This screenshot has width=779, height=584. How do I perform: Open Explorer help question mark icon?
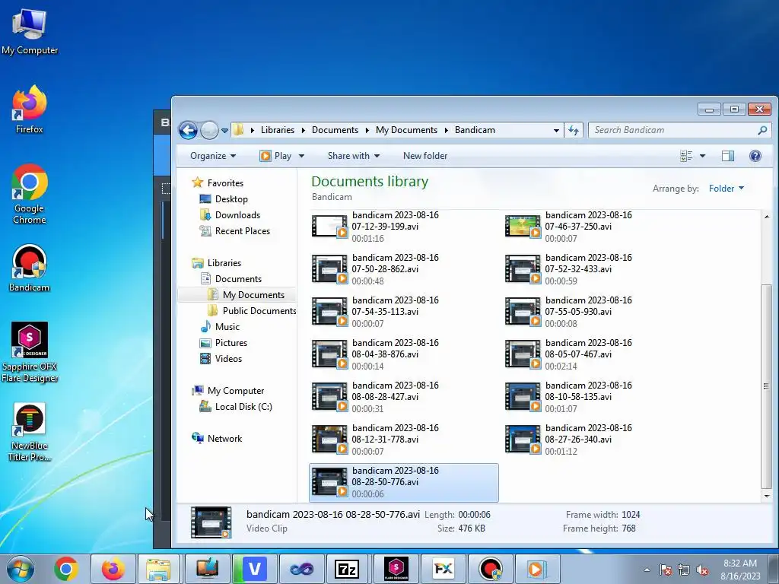tap(755, 156)
